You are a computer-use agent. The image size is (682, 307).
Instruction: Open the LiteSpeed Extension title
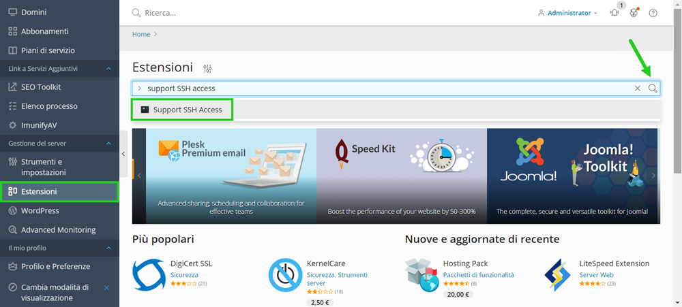614,263
